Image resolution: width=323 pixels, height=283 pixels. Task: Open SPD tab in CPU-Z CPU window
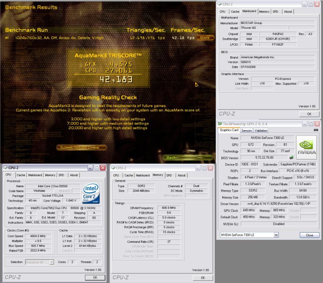(61, 175)
